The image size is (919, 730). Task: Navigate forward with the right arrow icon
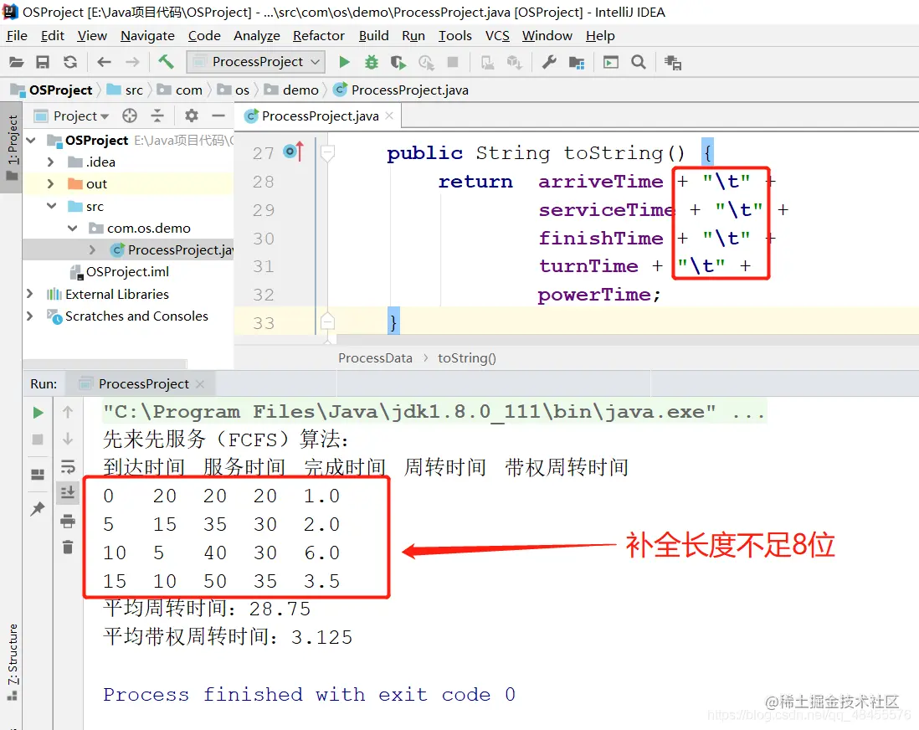pyautogui.click(x=133, y=62)
